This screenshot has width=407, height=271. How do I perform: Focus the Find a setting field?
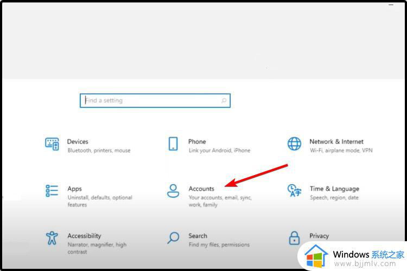tap(155, 101)
